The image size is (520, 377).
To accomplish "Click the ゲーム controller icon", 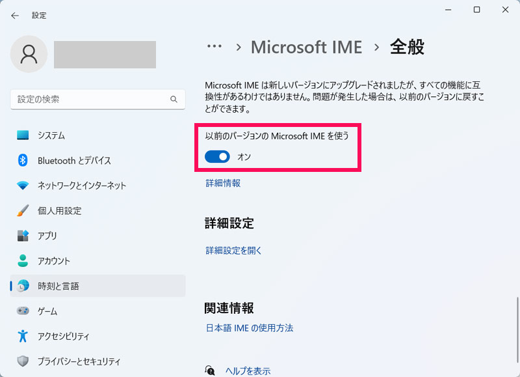I will point(23,311).
